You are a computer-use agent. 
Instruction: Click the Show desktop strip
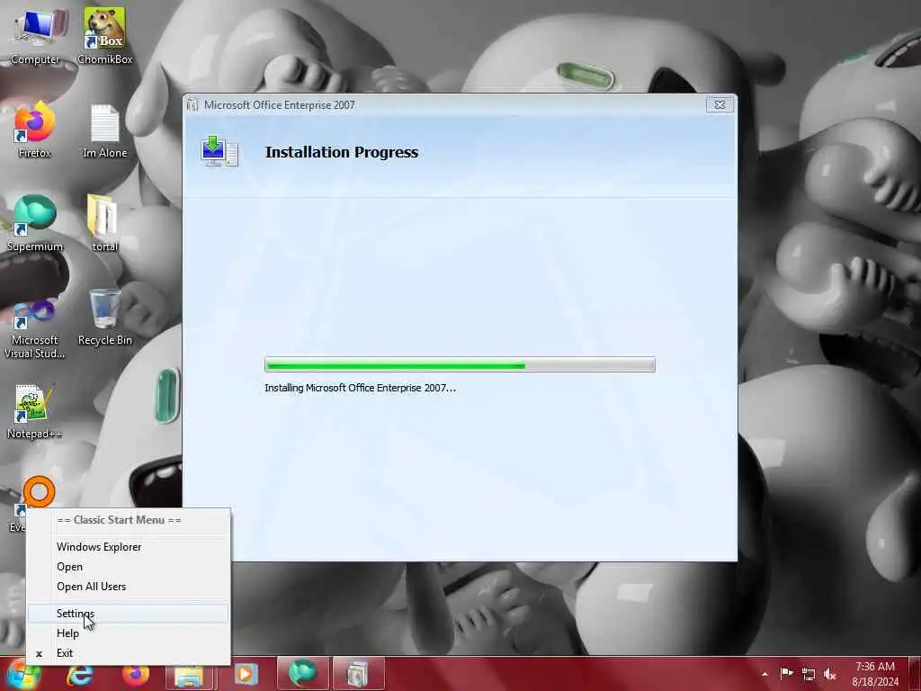click(x=915, y=674)
